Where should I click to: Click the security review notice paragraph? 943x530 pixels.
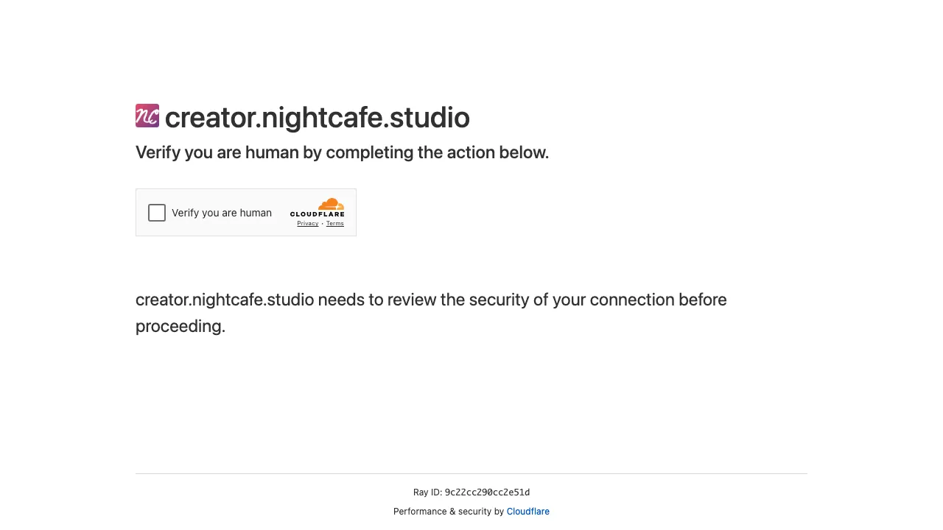coord(430,313)
